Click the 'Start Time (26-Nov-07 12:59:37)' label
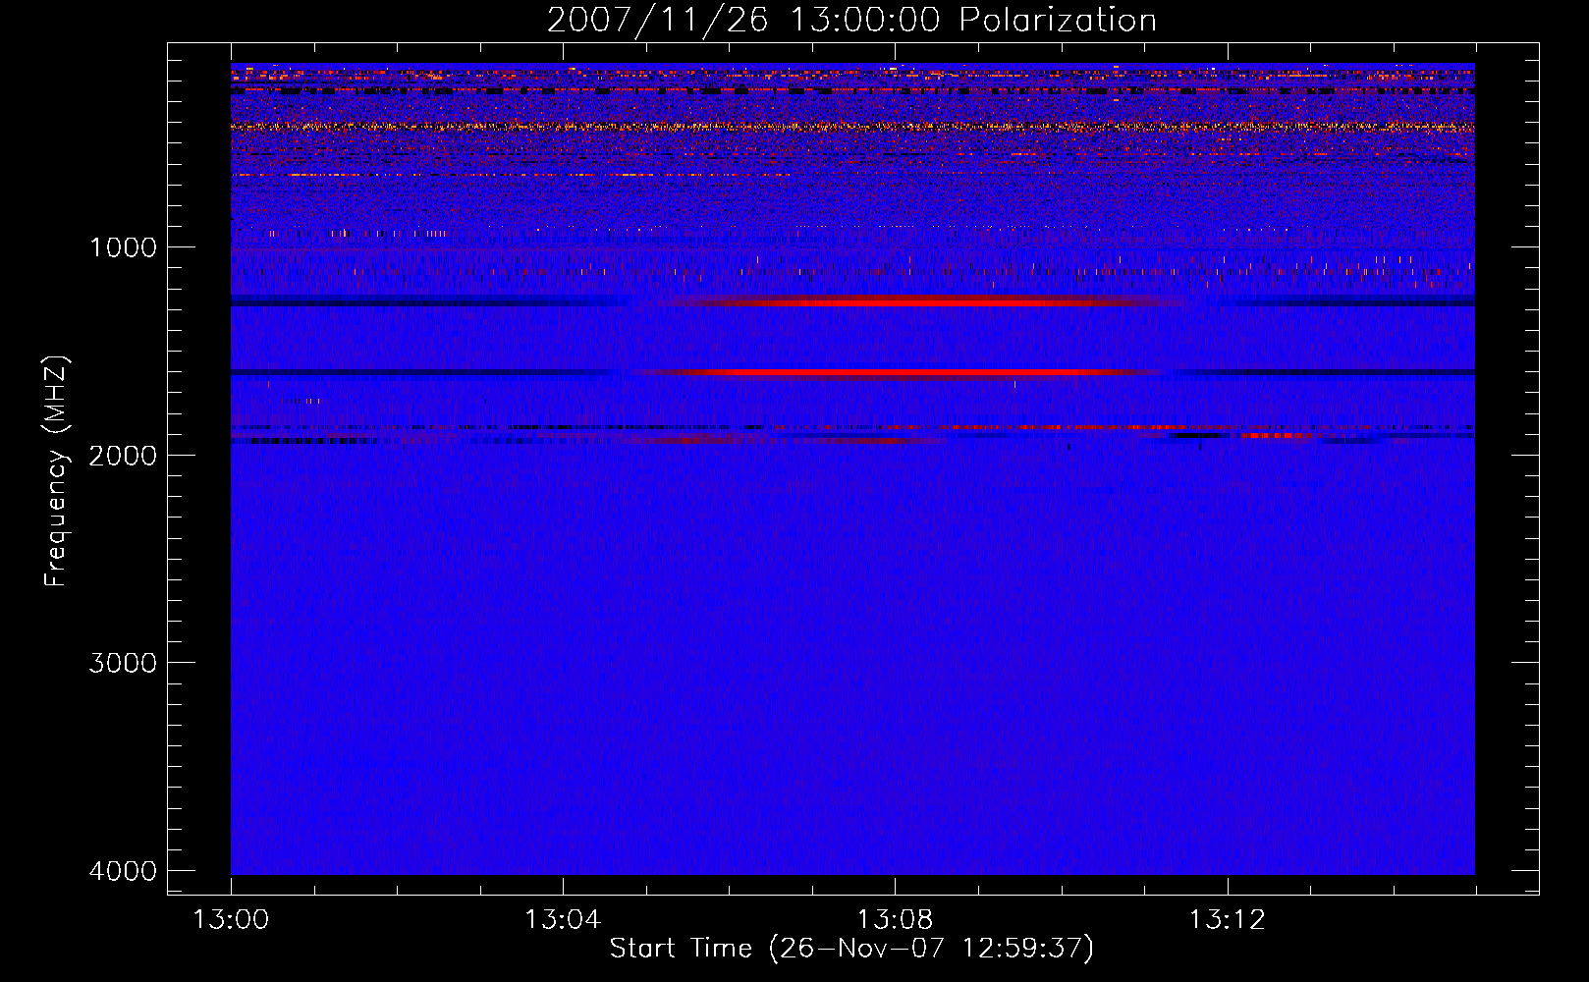1589x982 pixels. (x=851, y=949)
